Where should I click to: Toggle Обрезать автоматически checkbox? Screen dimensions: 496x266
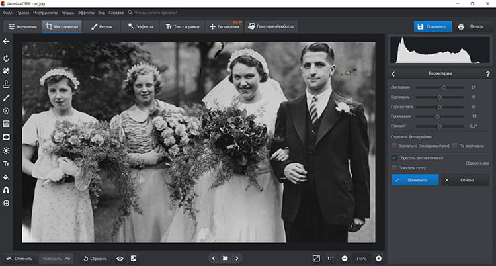tap(394, 158)
